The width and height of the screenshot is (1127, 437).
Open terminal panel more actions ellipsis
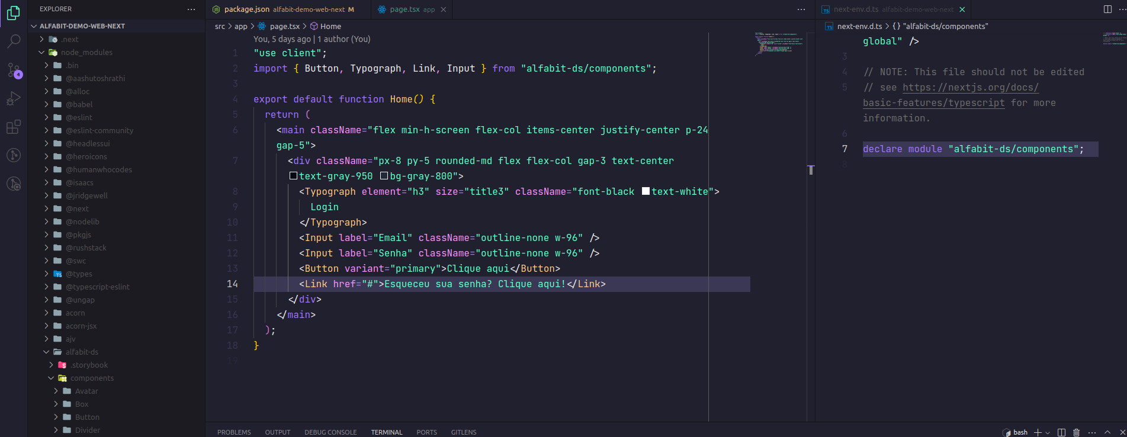(1092, 432)
